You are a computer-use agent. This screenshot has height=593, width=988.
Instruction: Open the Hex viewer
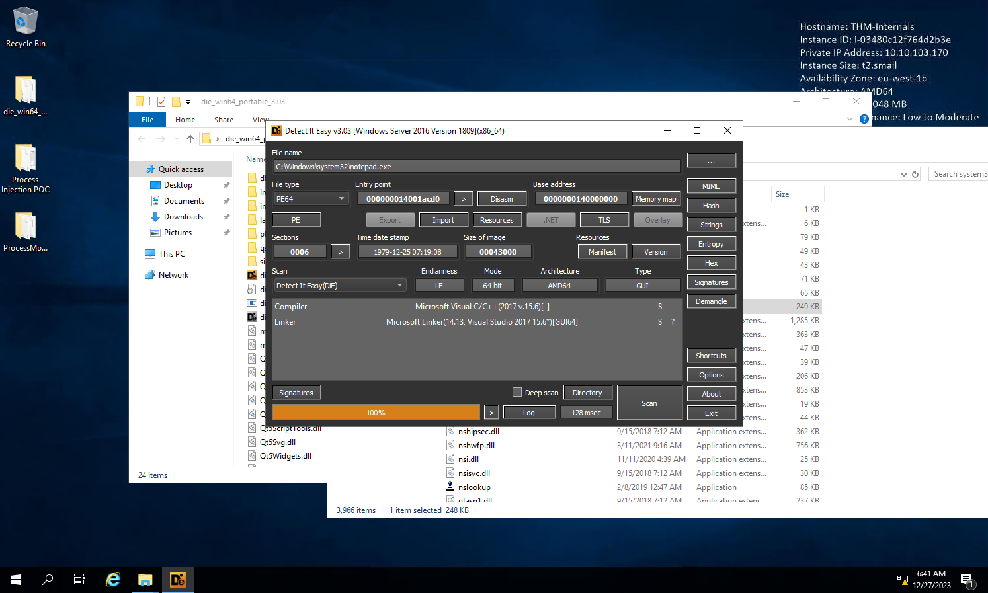[x=712, y=263]
